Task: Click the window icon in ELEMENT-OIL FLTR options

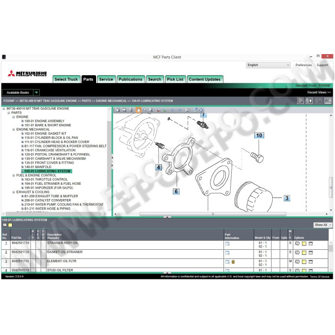Action: tap(311, 262)
